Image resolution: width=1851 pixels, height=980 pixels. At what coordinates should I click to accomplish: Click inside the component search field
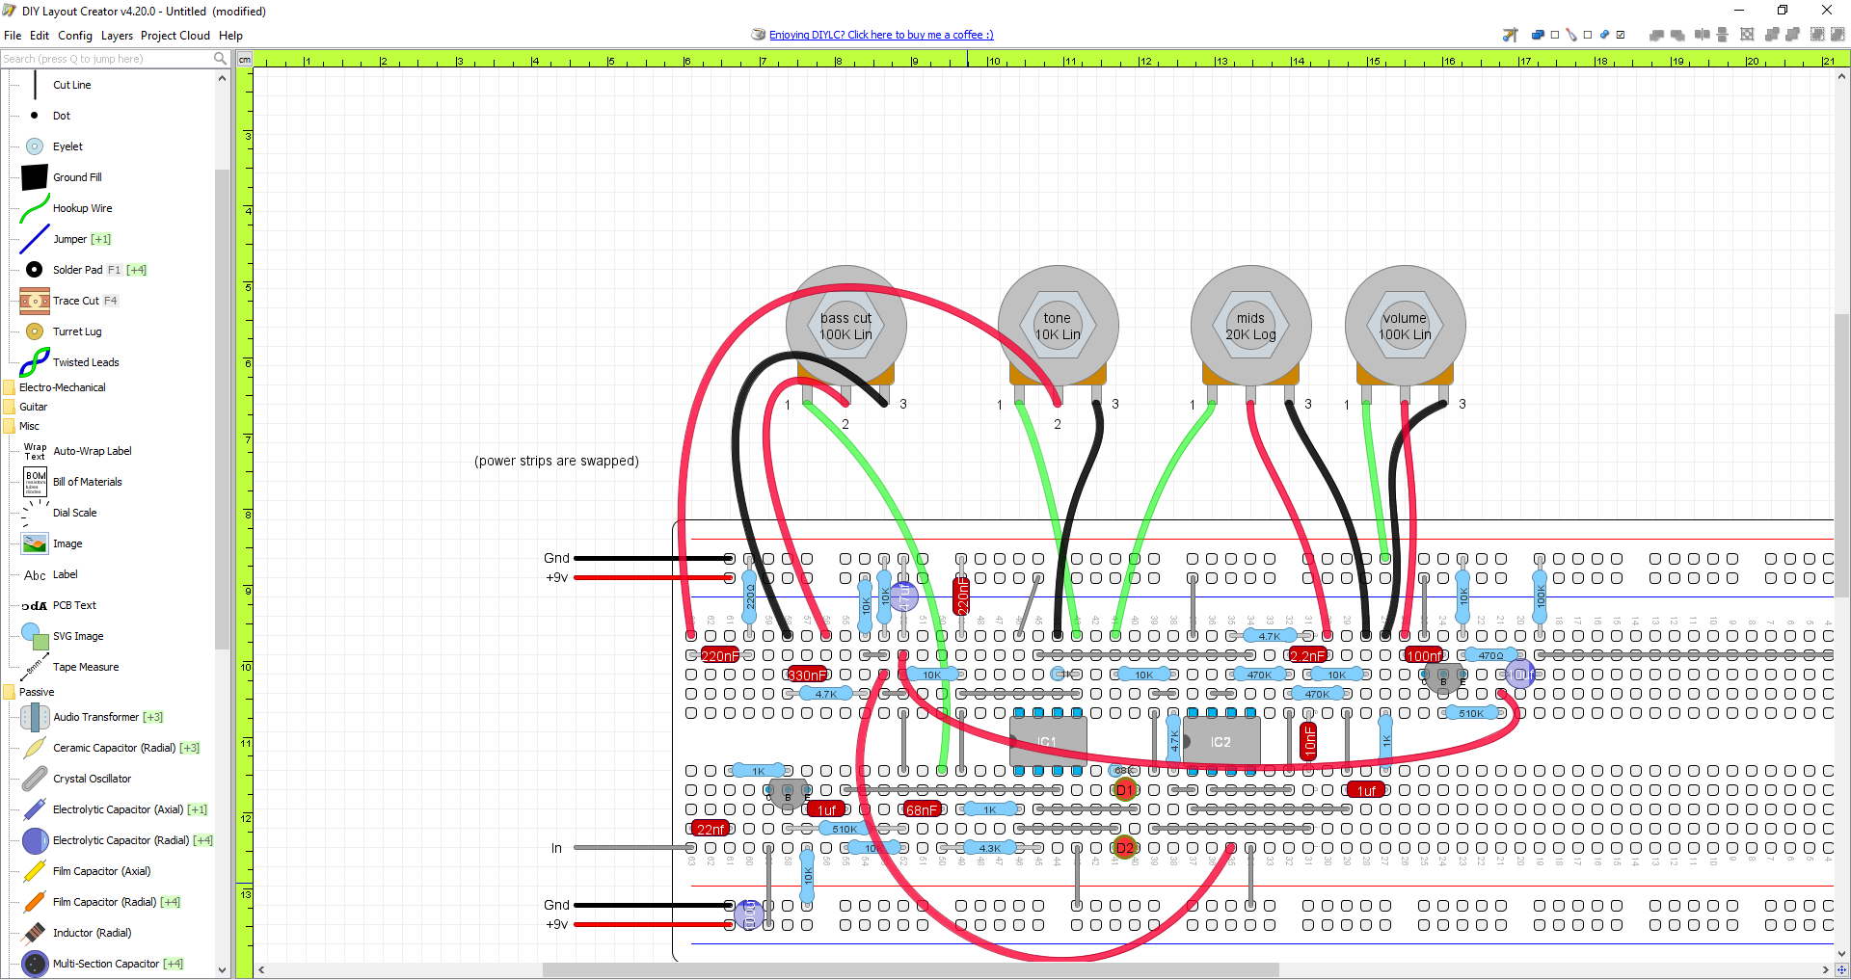tap(106, 59)
